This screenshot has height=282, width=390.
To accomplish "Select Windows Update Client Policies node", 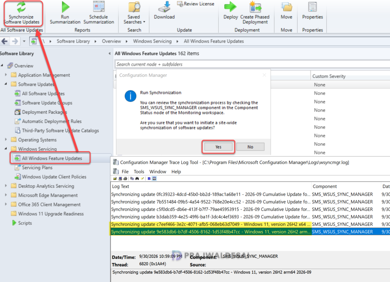I will pyautogui.click(x=54, y=177).
